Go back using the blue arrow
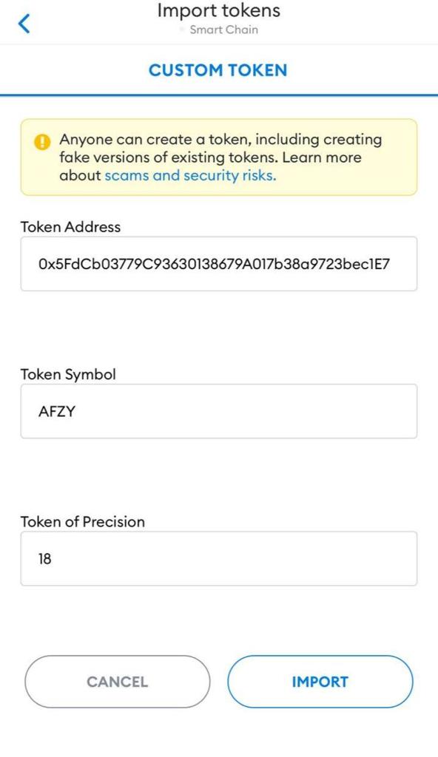The image size is (438, 757). 24,23
